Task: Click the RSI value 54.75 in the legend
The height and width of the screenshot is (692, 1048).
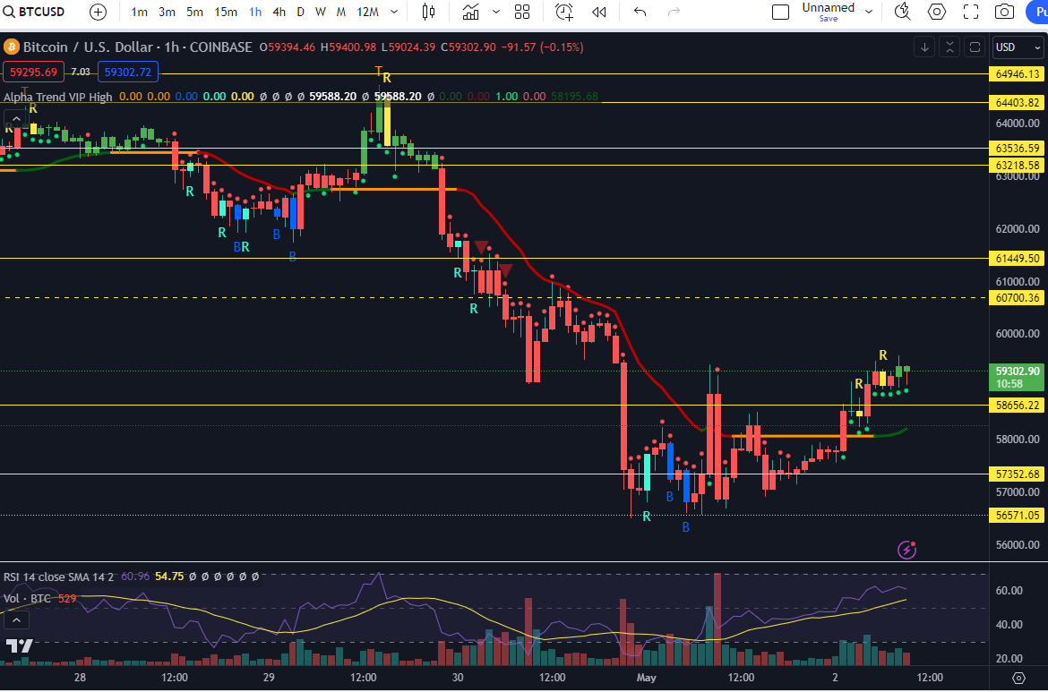Action: click(x=169, y=577)
